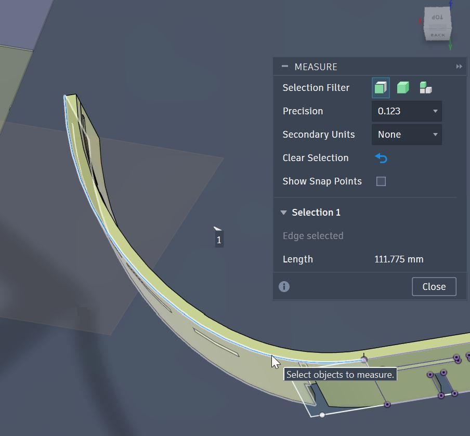The width and height of the screenshot is (470, 436).
Task: Click the double-arrow expander on the MEASURE header
Action: click(459, 66)
